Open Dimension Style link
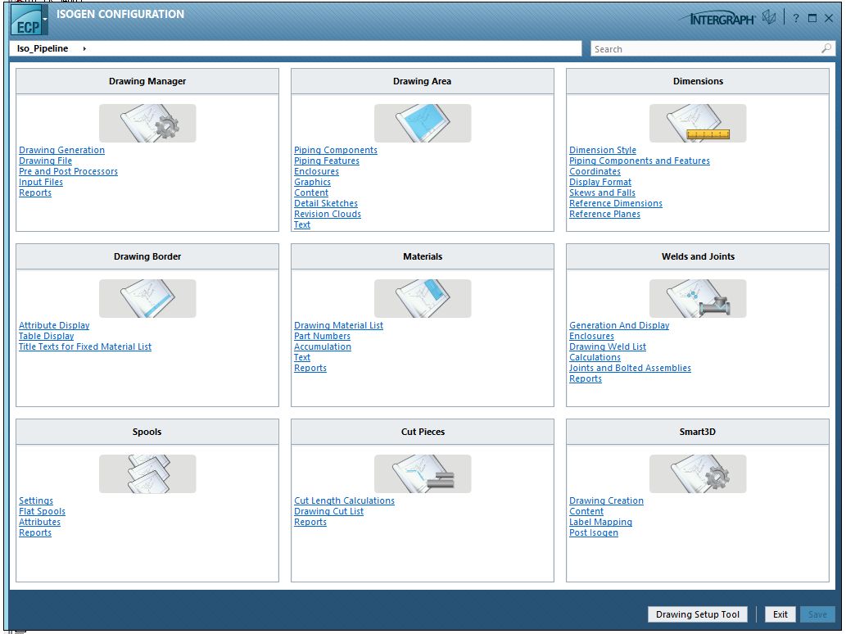Screen dimensions: 846x634 click(603, 150)
